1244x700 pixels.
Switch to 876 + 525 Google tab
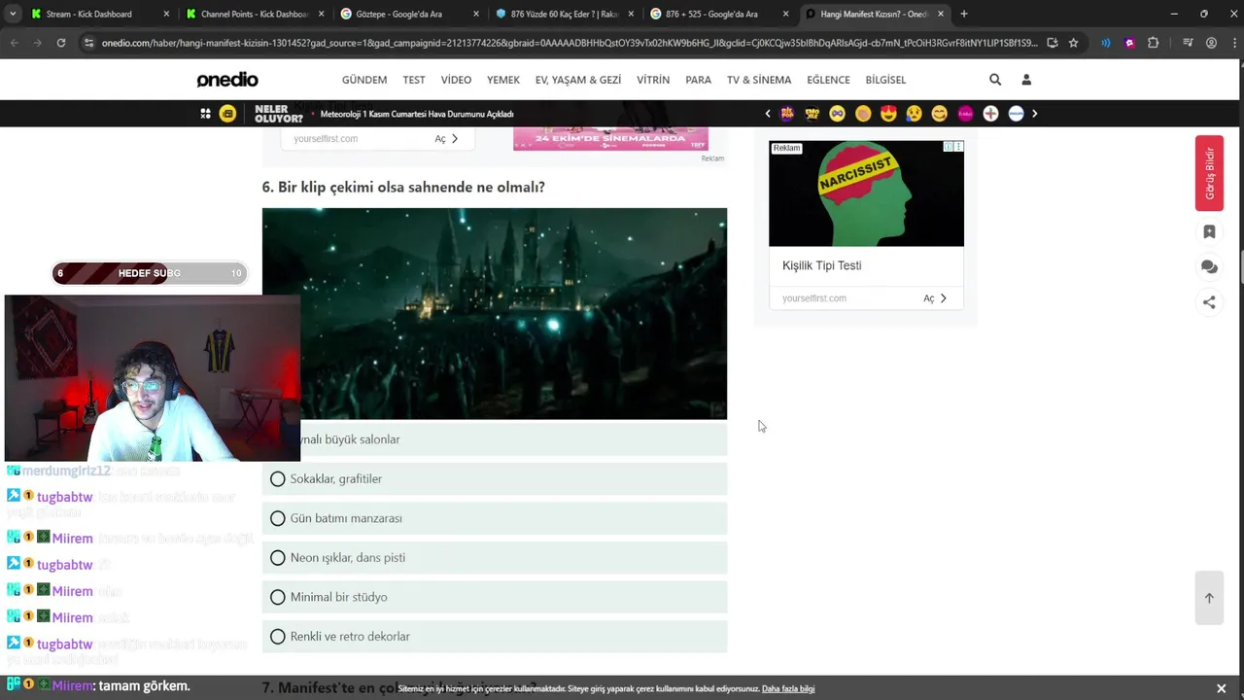[717, 14]
